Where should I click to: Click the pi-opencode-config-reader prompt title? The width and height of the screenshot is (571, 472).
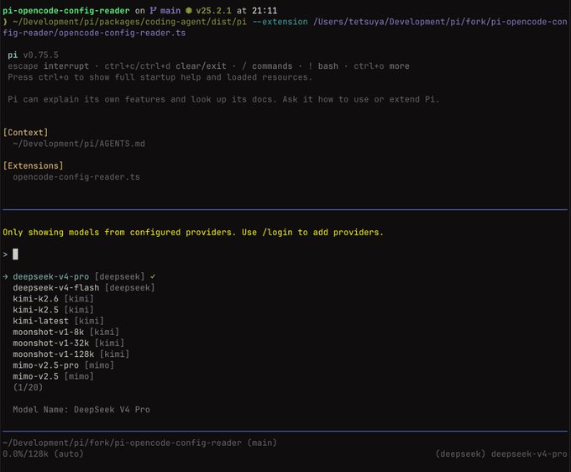[x=65, y=11]
